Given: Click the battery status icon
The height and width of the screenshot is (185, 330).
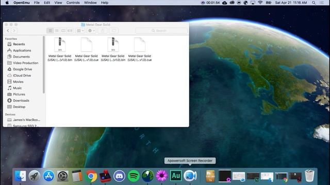Looking at the screenshot, I should (x=269, y=3).
